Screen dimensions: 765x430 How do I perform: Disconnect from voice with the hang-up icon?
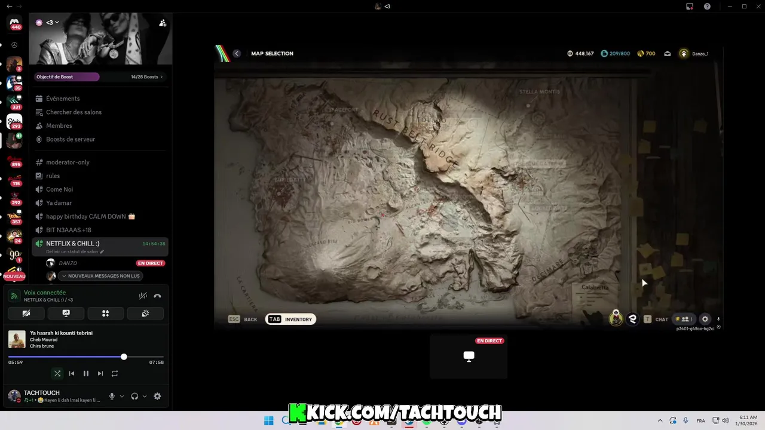pyautogui.click(x=157, y=296)
